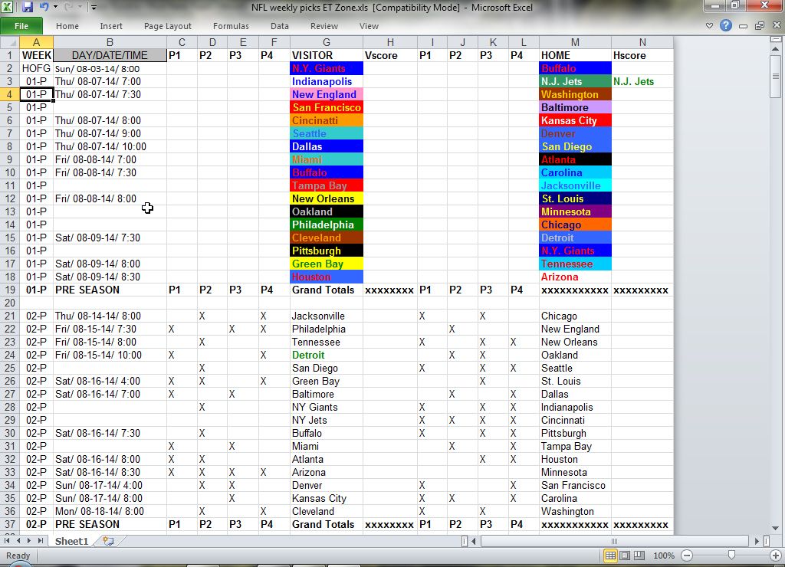Switch to Normal view in status bar
The height and width of the screenshot is (567, 785).
click(x=611, y=556)
